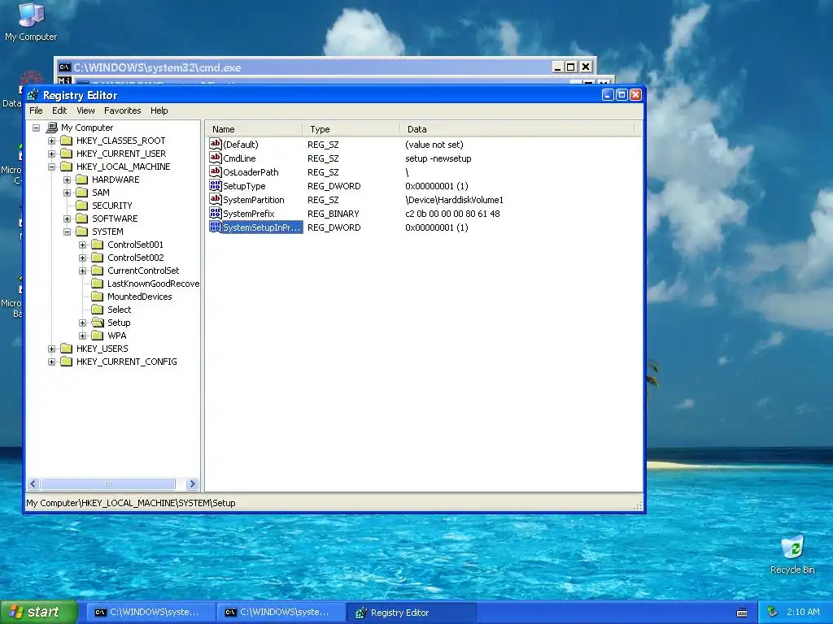
Task: Open the Windows start button
Action: tap(39, 612)
